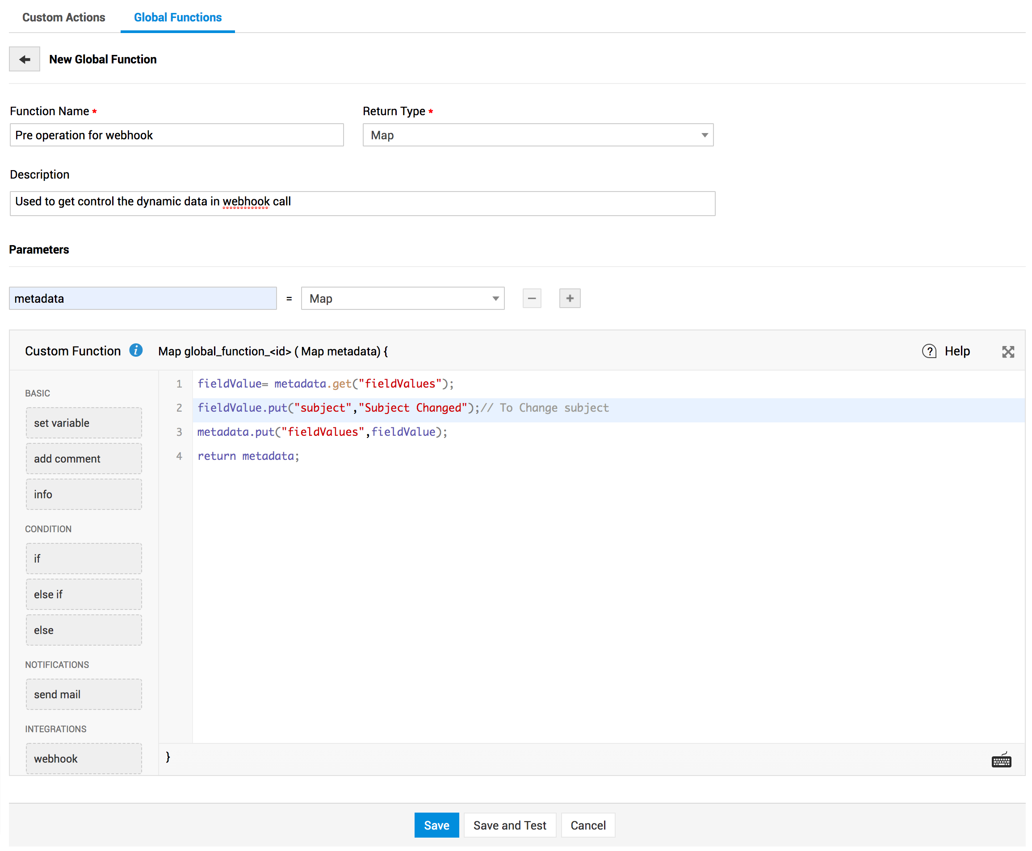Click the Save and Test button
The width and height of the screenshot is (1032, 851).
tap(509, 825)
